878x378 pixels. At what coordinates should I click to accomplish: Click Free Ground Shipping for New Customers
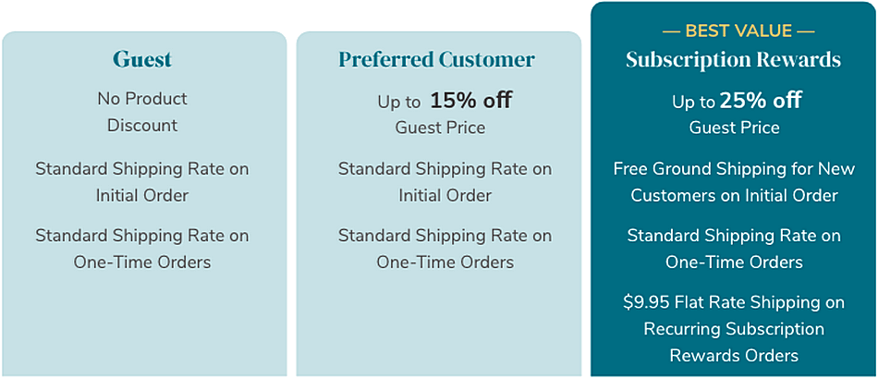click(x=735, y=182)
